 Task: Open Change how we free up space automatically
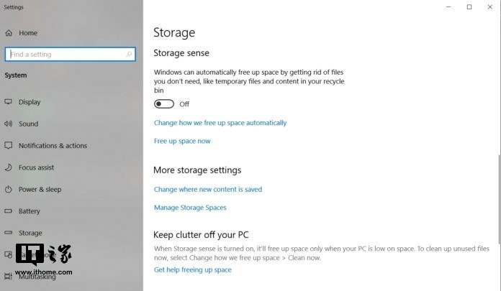click(220, 123)
